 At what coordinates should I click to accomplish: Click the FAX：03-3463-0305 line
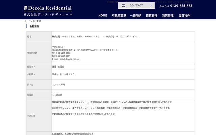tap(61, 56)
